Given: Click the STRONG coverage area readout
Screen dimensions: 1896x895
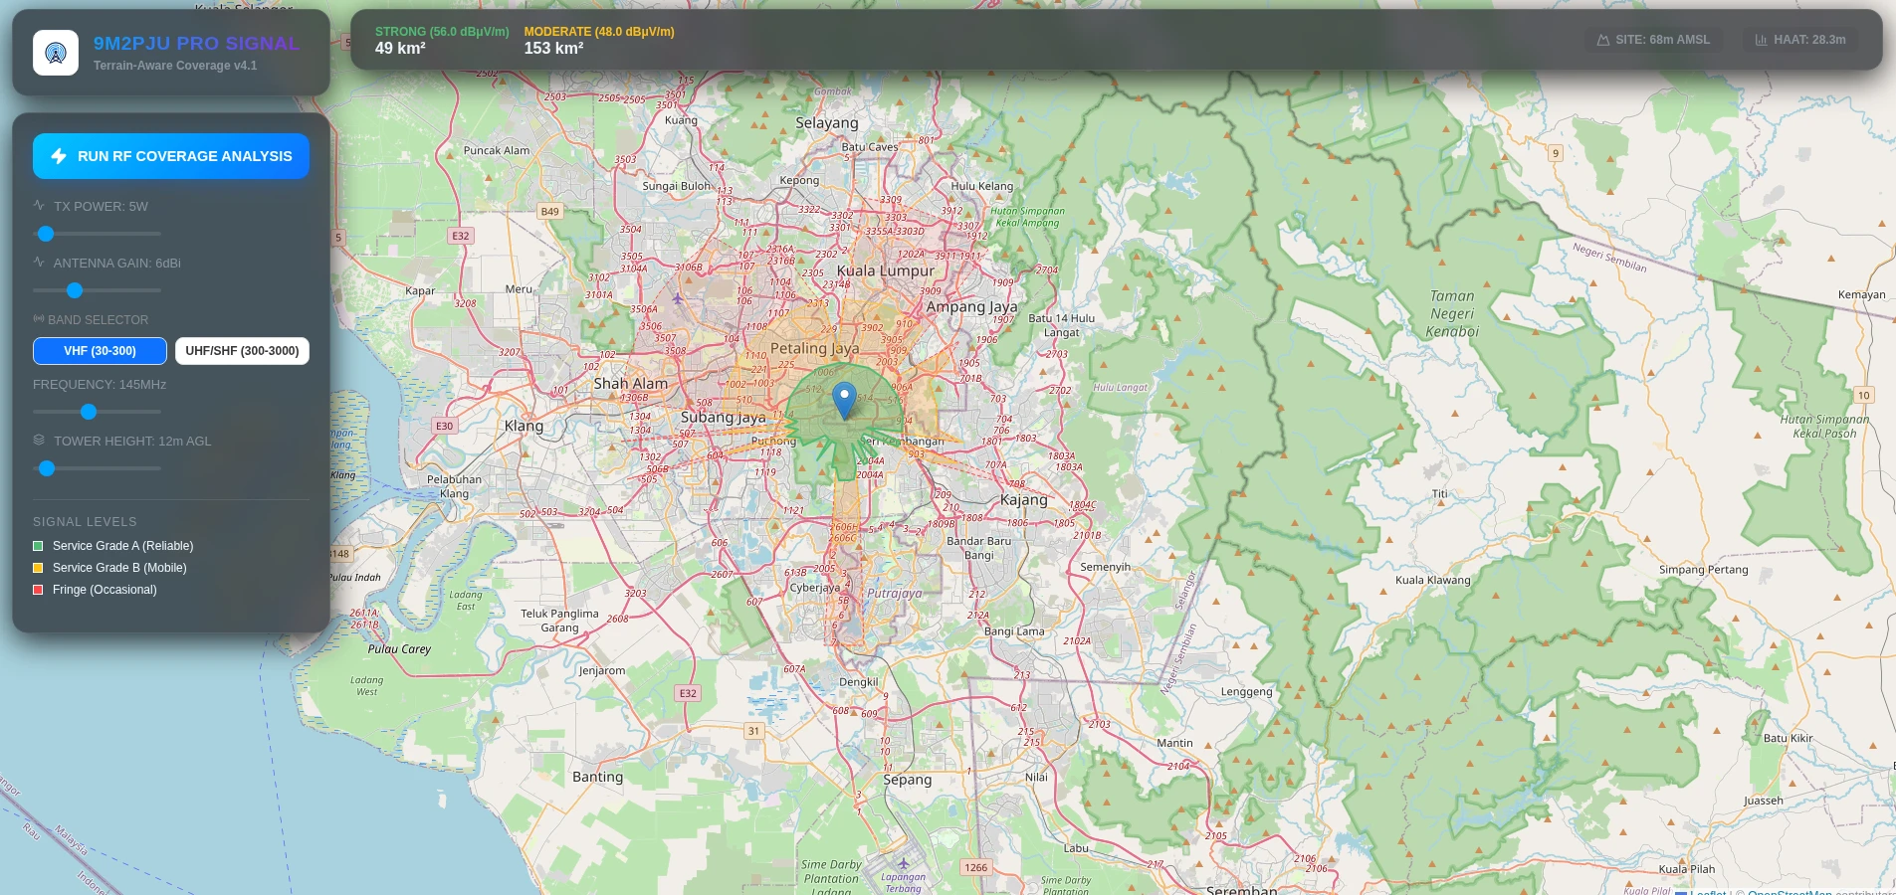Looking at the screenshot, I should click(400, 48).
